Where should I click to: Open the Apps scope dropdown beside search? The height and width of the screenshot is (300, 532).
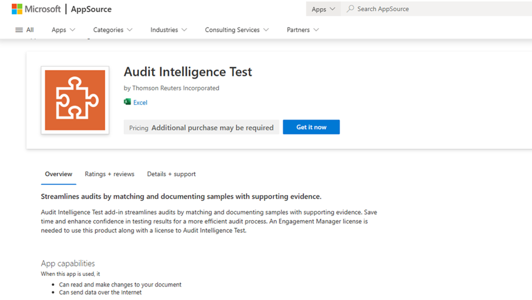tap(323, 9)
